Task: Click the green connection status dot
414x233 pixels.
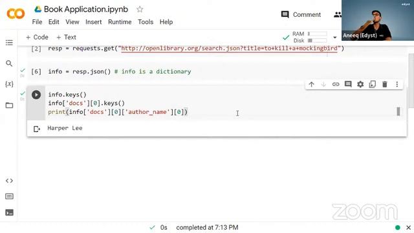Action: tap(398, 227)
